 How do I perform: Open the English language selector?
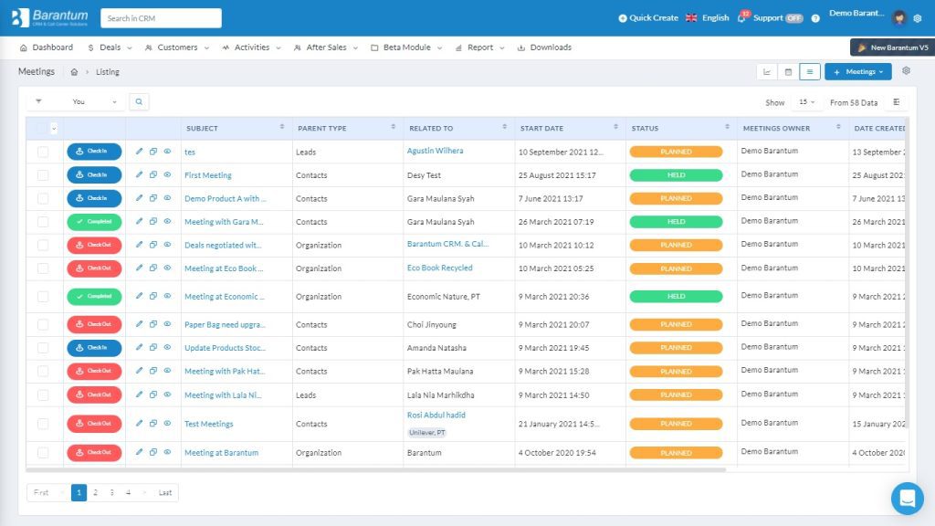tap(708, 18)
